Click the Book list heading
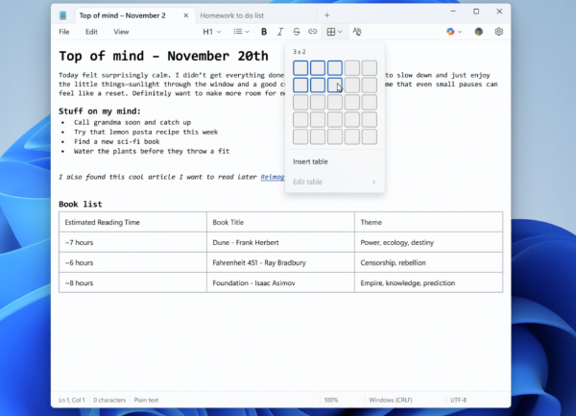 click(81, 204)
